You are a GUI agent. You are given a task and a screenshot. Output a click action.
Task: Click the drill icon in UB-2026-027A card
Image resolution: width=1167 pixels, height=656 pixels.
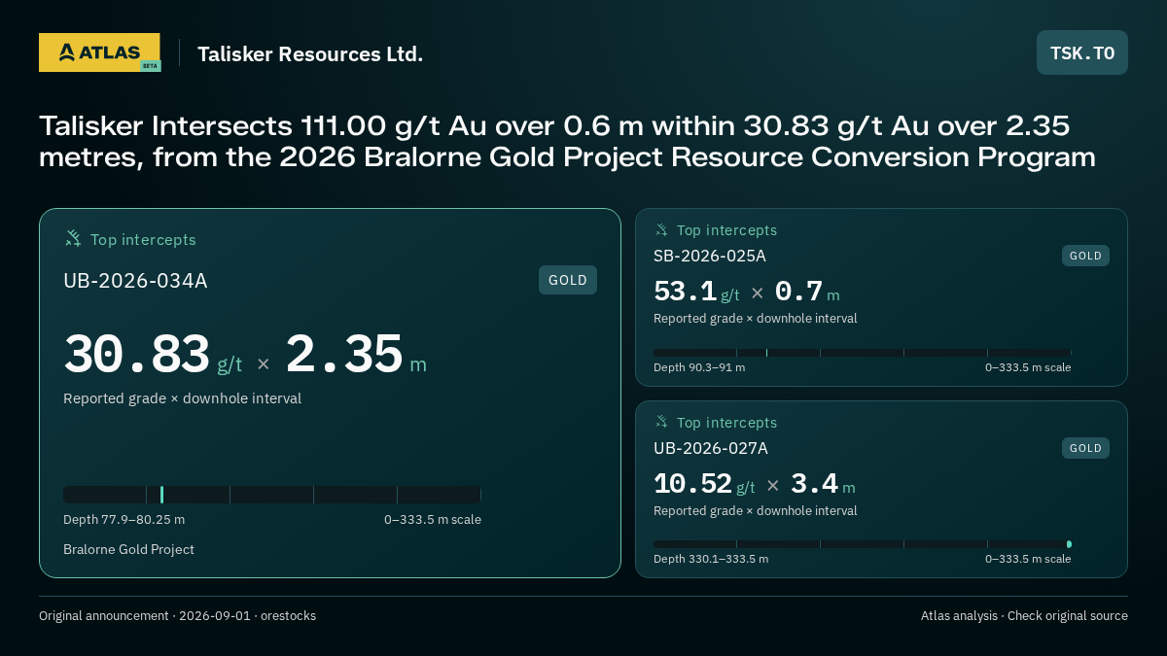[x=661, y=422]
